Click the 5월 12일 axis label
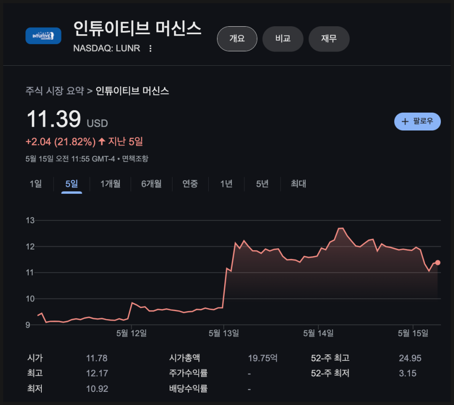 132,333
